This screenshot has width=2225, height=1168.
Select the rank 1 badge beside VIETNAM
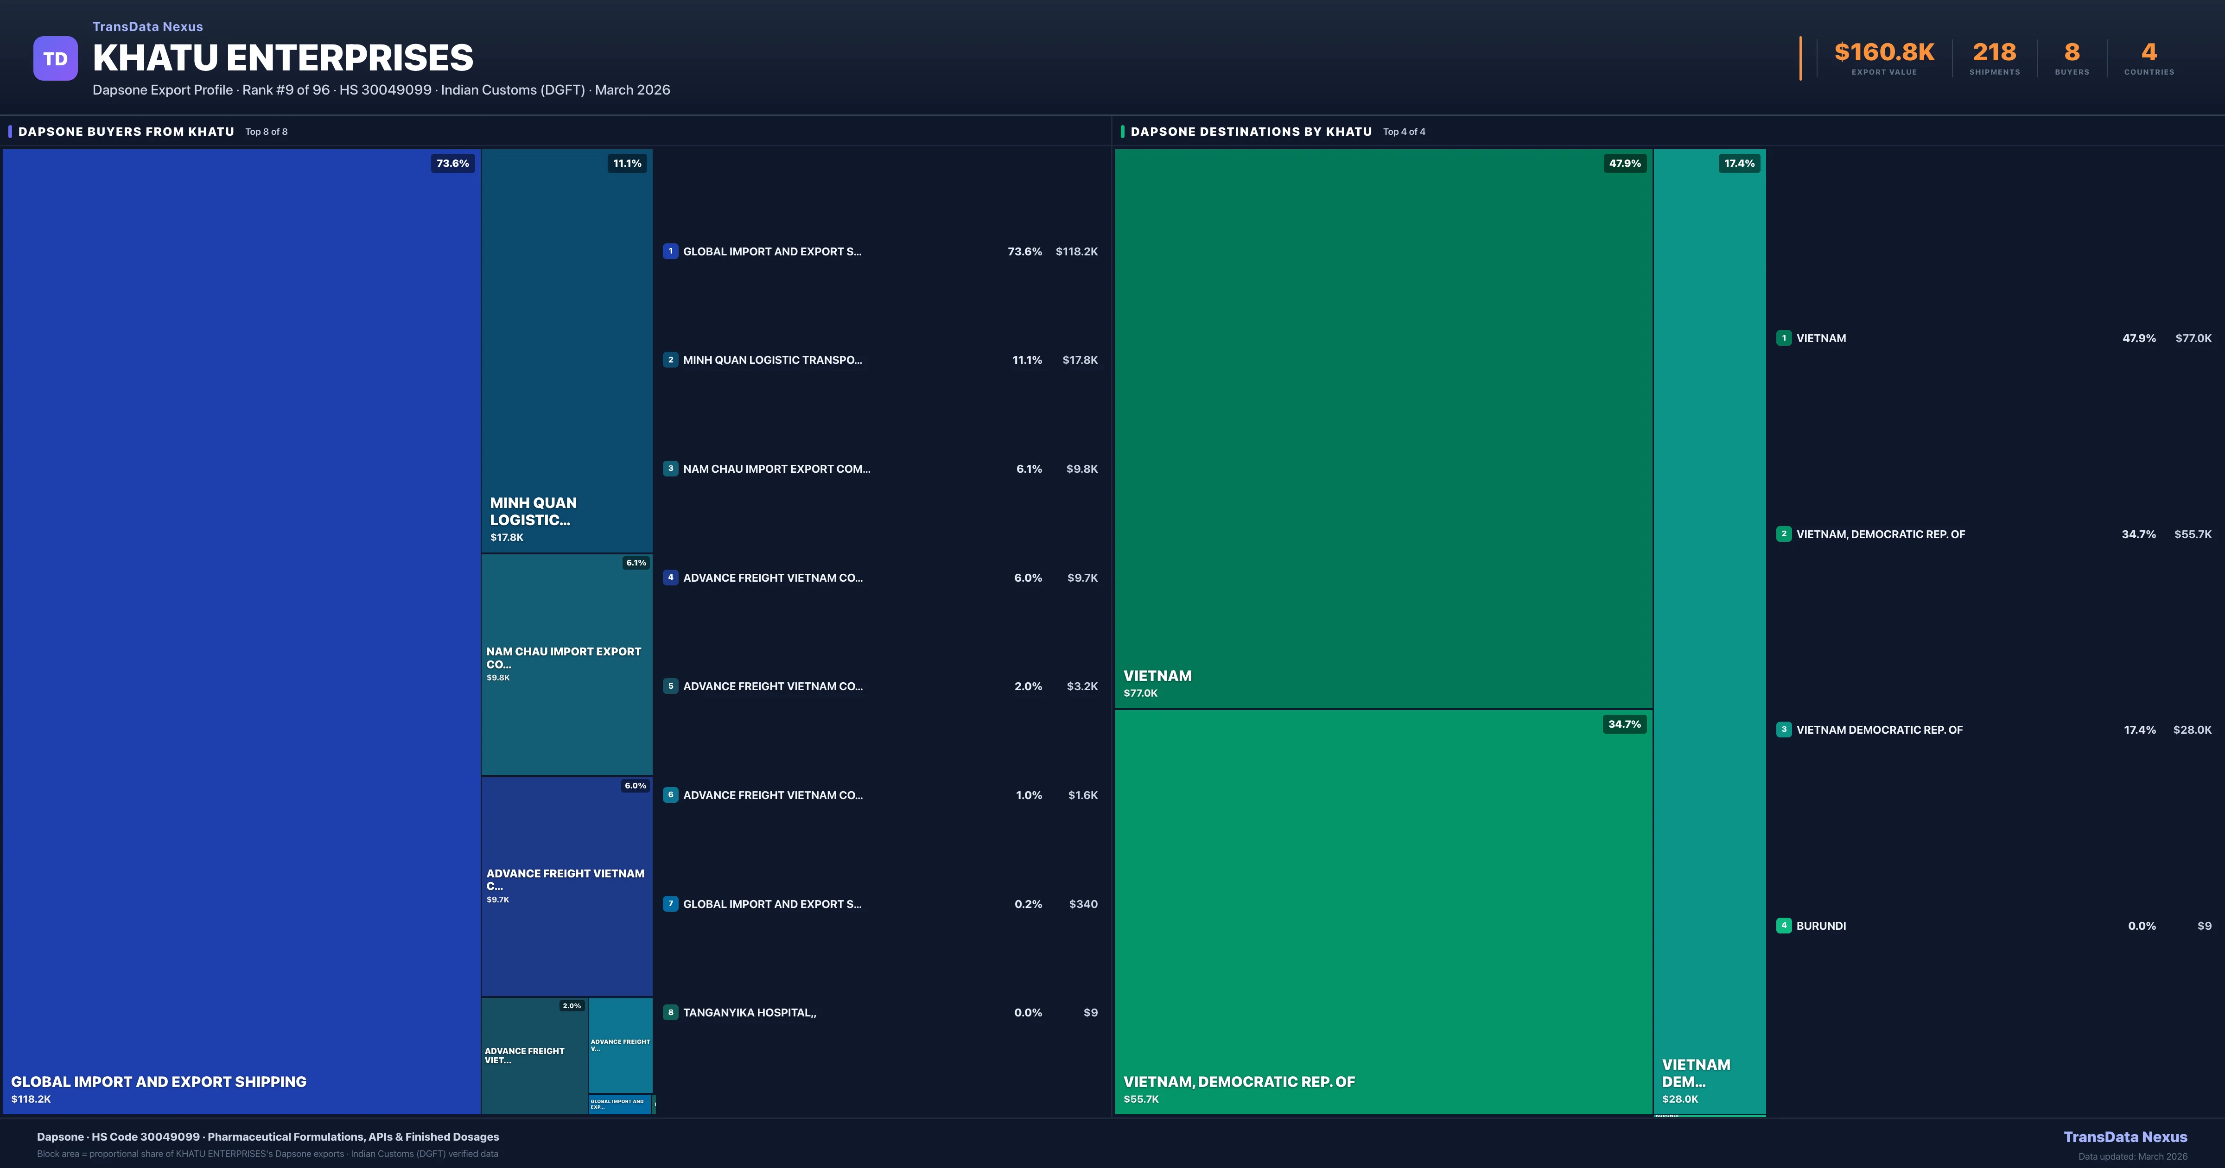1785,338
